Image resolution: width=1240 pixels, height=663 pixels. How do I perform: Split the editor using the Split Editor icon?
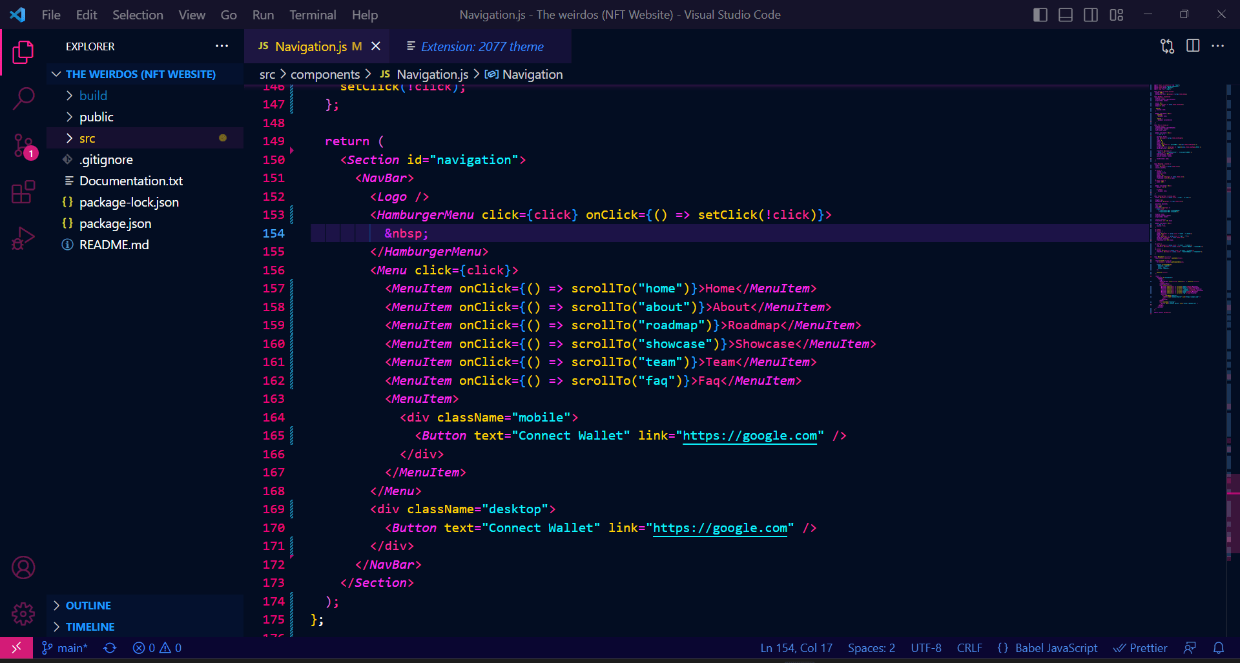coord(1192,46)
